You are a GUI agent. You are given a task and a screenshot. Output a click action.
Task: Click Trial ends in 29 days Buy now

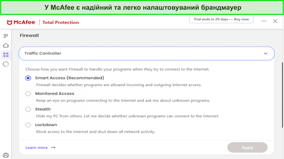(221, 19)
